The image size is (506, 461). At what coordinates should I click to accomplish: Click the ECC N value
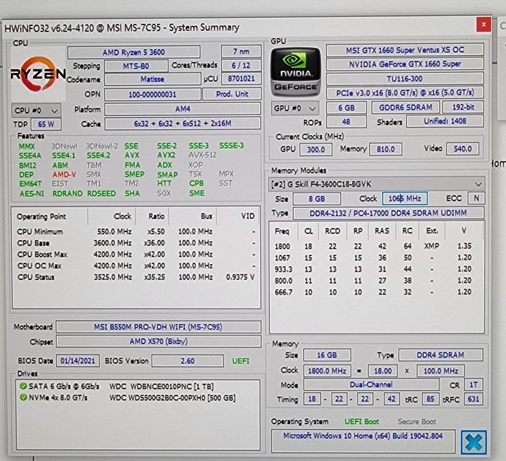coord(476,198)
